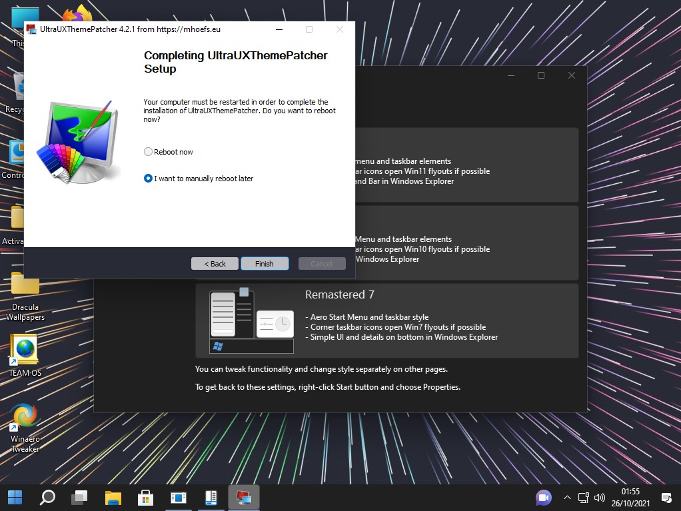681x511 pixels.
Task: Click the installer monitor and paint swatch artwork
Action: point(78,142)
